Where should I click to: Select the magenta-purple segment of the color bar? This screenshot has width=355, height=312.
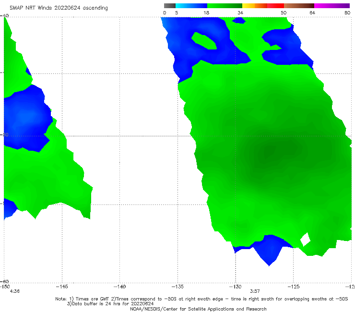click(x=332, y=6)
